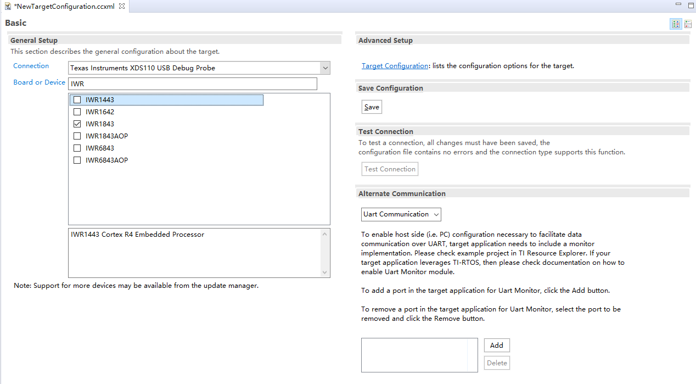Click the Board or Device label link
Viewport: 696px width, 384px height.
[39, 82]
